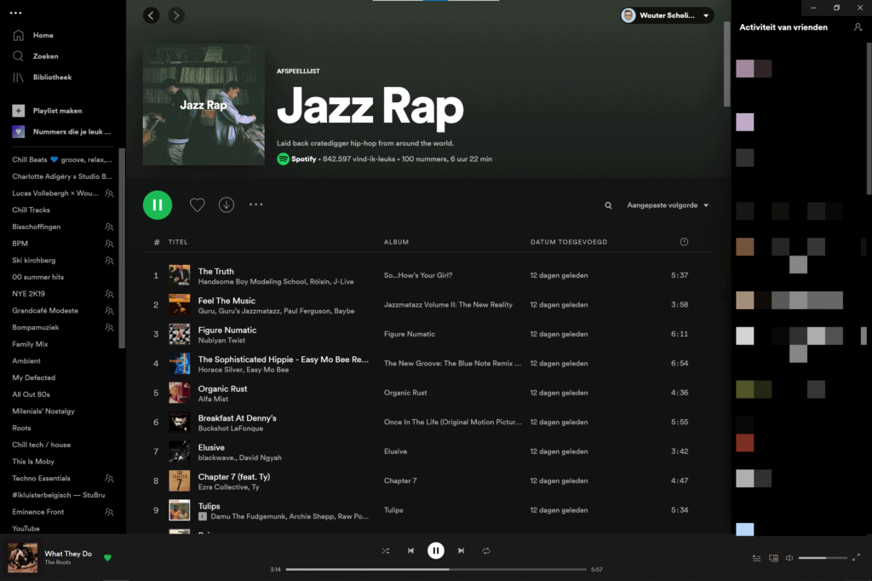Image resolution: width=872 pixels, height=581 pixels.
Task: Select Organic Rust track row
Action: (428, 393)
